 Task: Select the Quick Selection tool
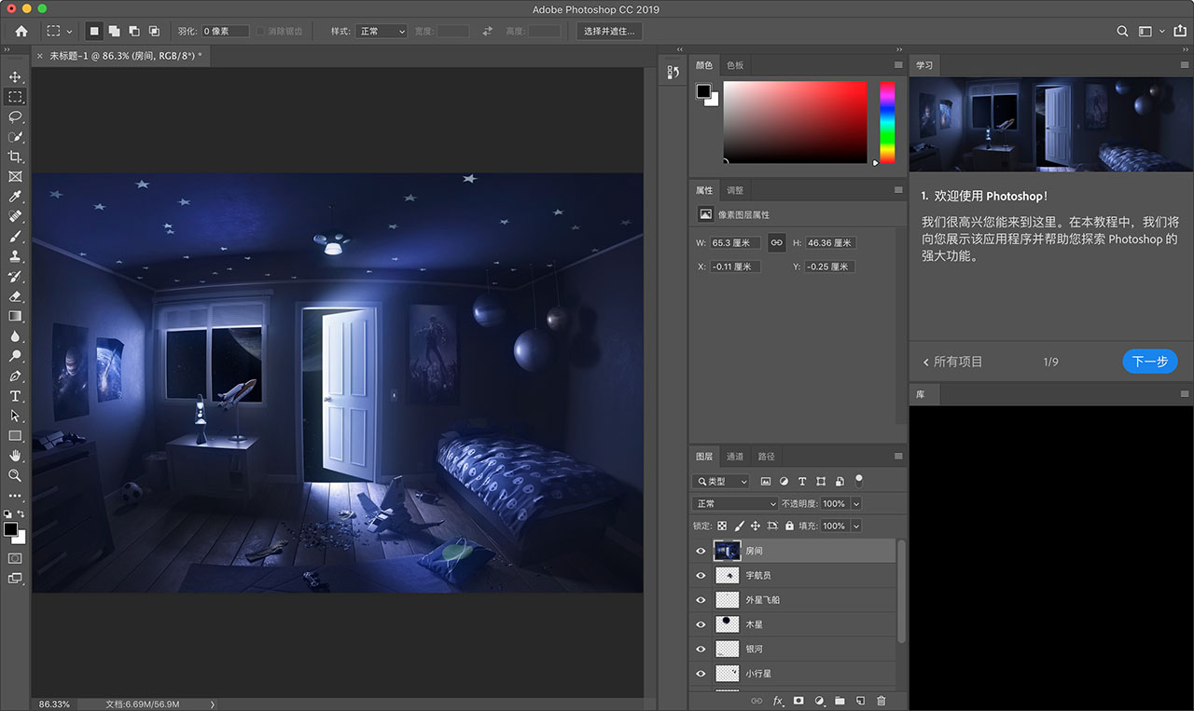pos(15,137)
